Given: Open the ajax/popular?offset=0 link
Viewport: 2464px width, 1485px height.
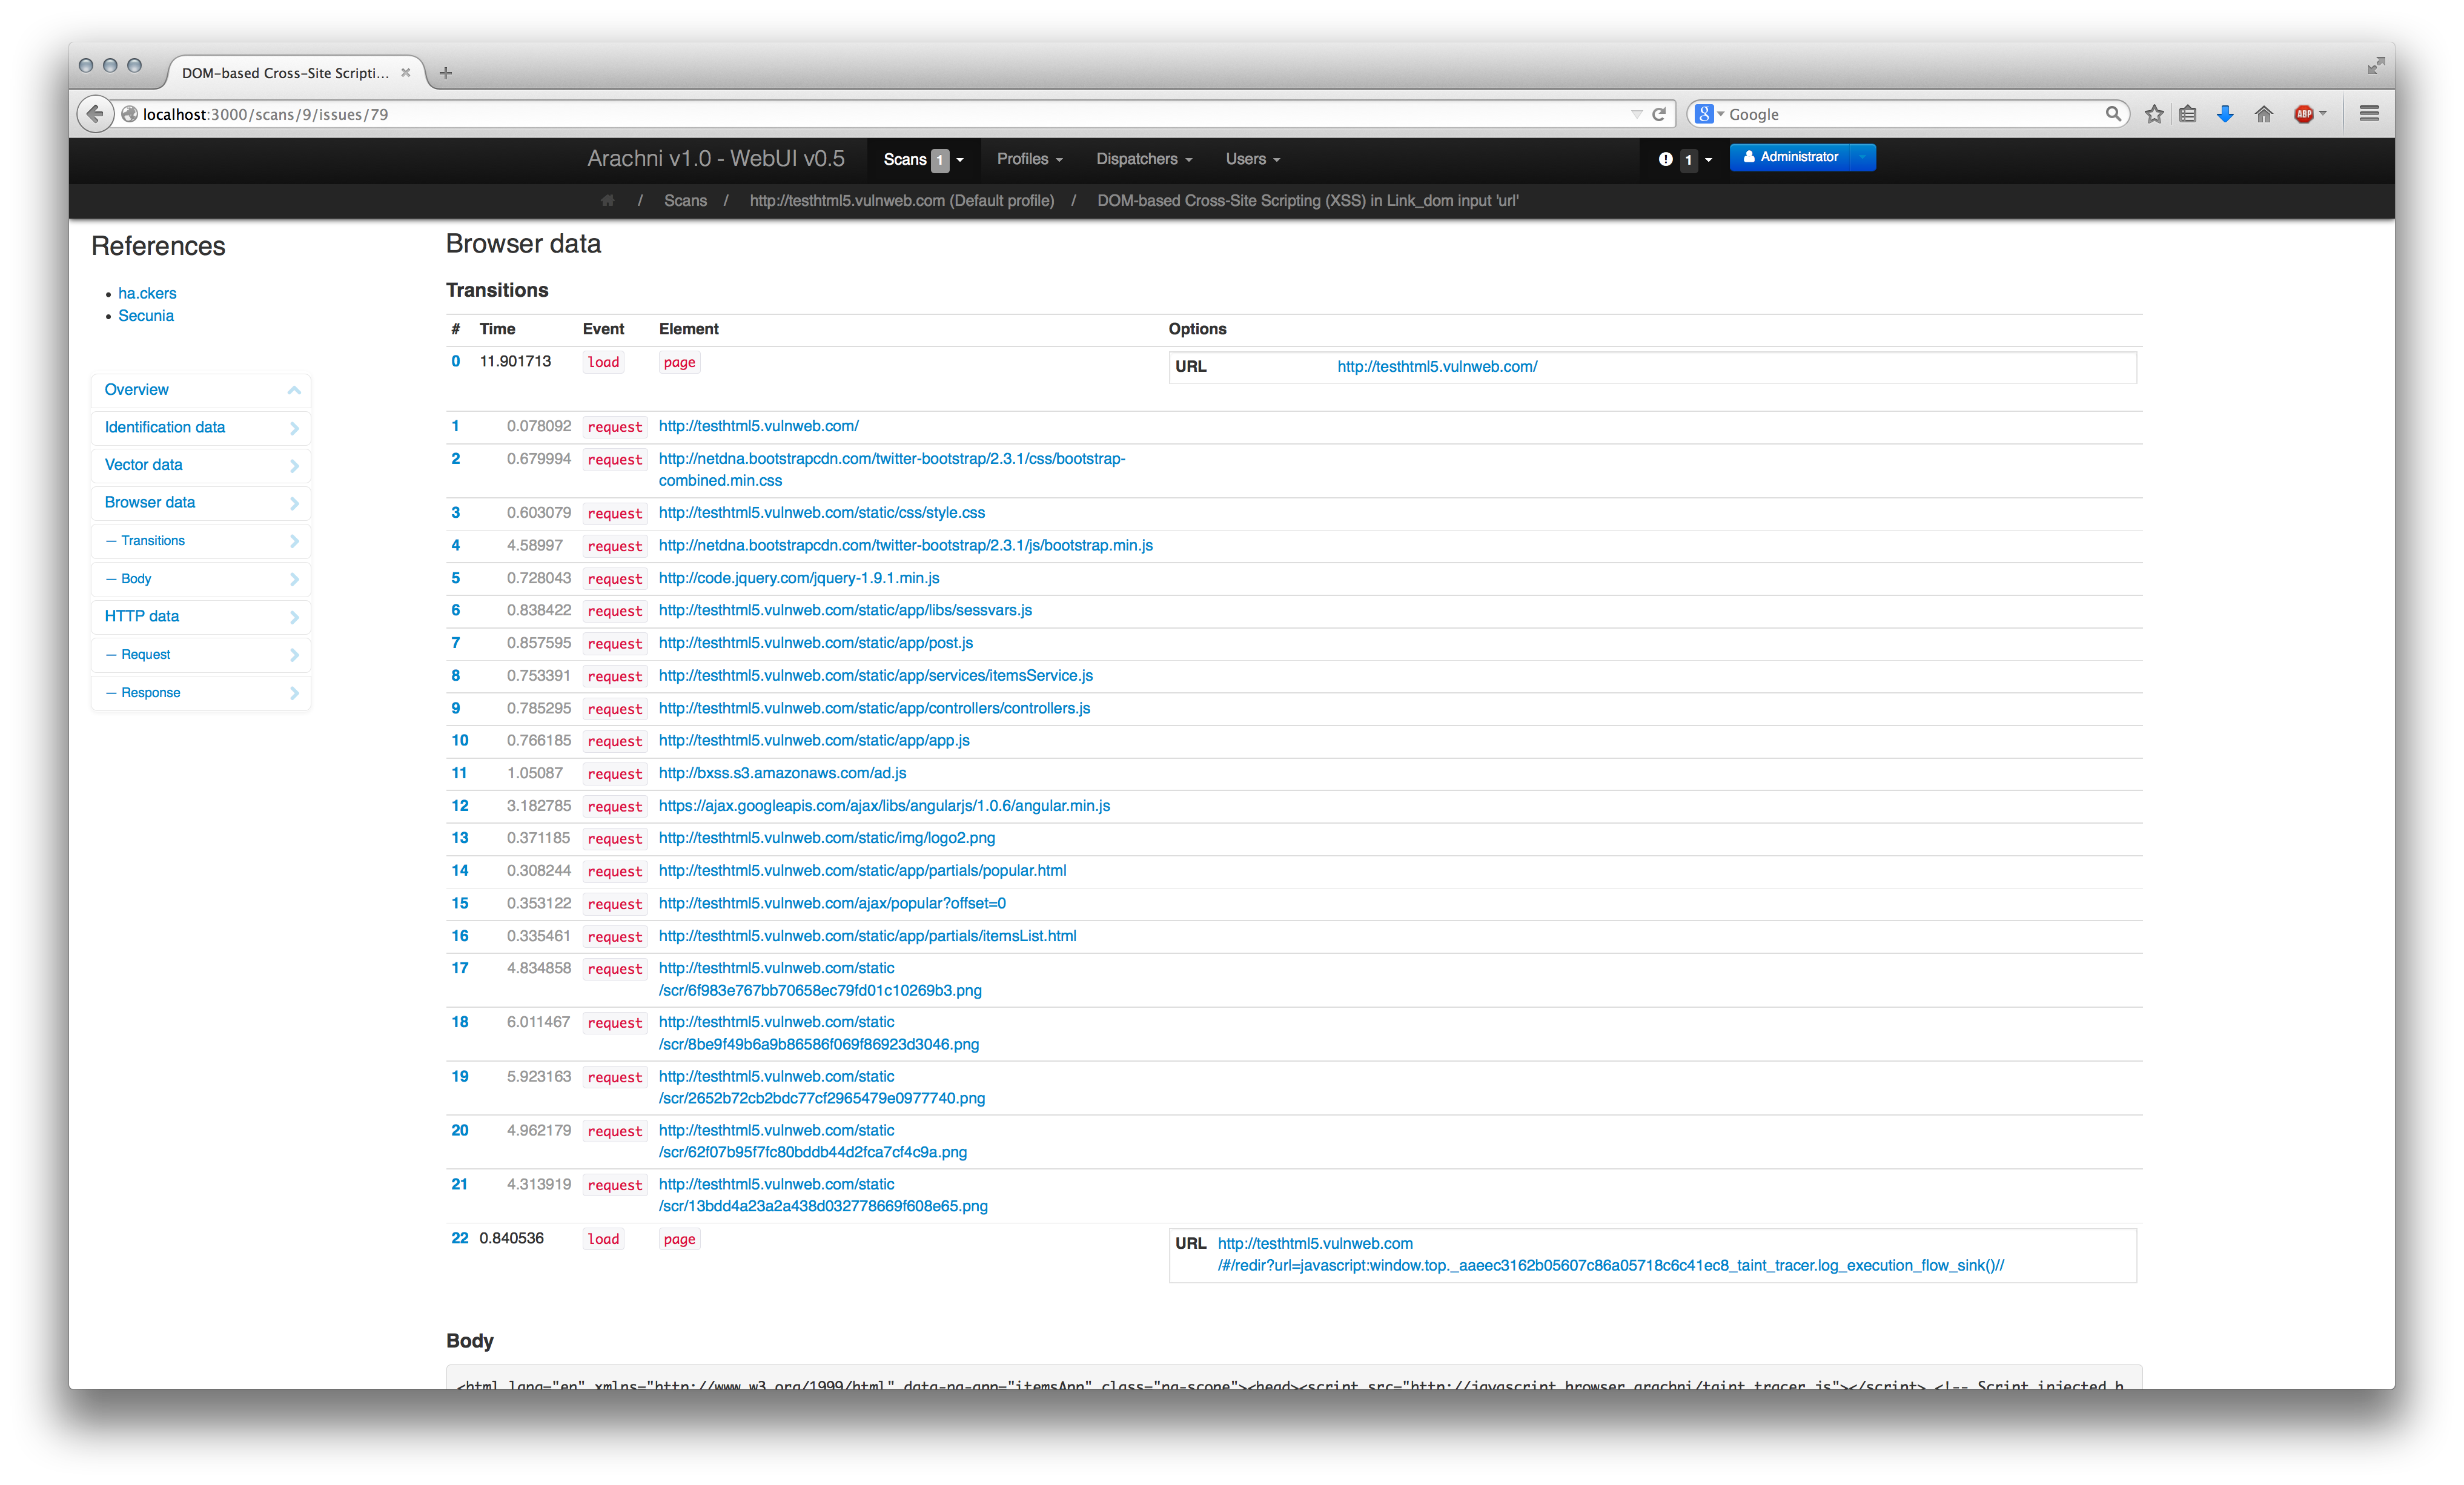Looking at the screenshot, I should (832, 903).
